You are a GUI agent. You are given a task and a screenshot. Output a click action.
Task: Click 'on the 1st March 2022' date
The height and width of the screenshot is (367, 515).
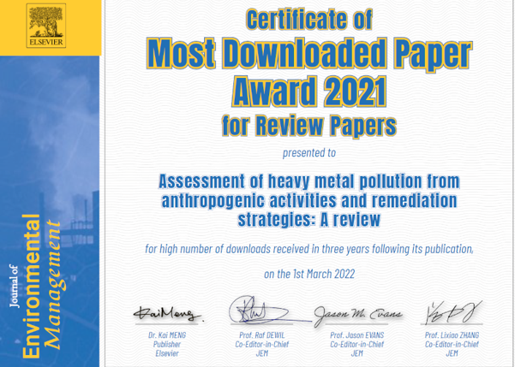click(309, 274)
